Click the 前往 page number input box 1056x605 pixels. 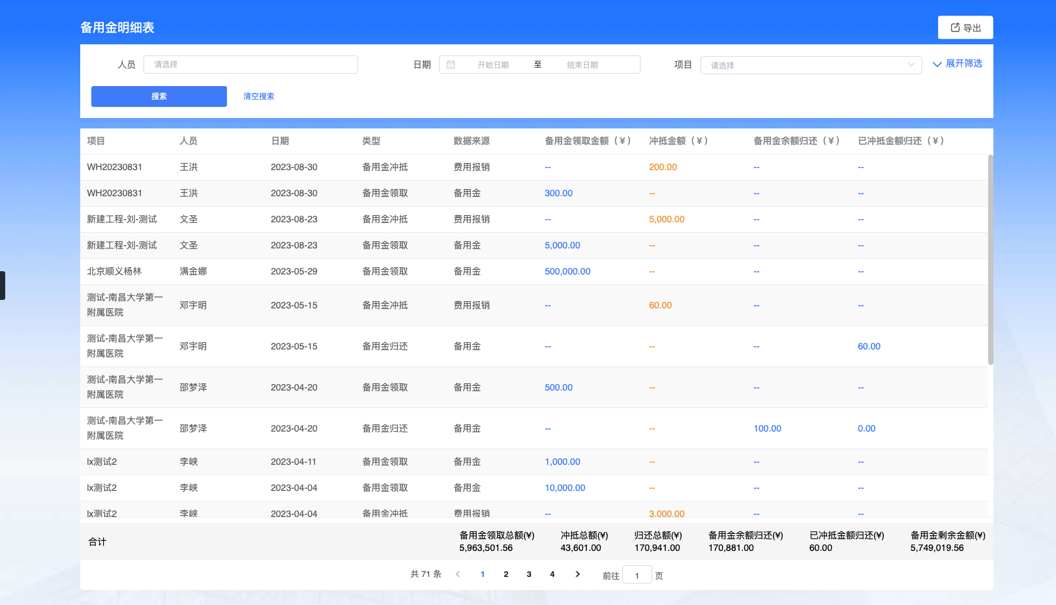637,574
